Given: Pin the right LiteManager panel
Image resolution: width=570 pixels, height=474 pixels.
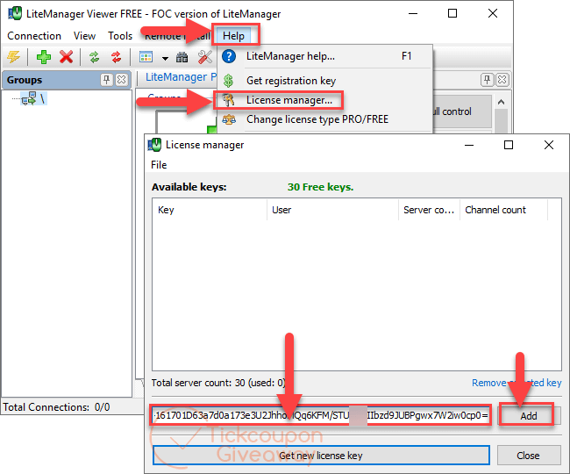Looking at the screenshot, I should point(487,79).
